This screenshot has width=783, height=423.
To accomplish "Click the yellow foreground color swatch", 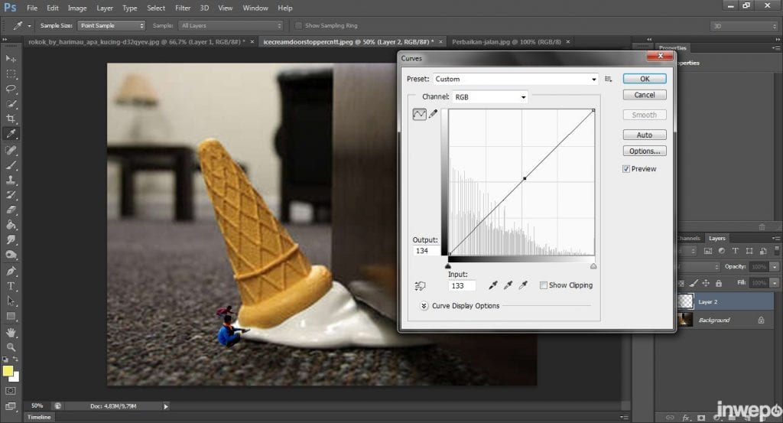I will point(8,371).
